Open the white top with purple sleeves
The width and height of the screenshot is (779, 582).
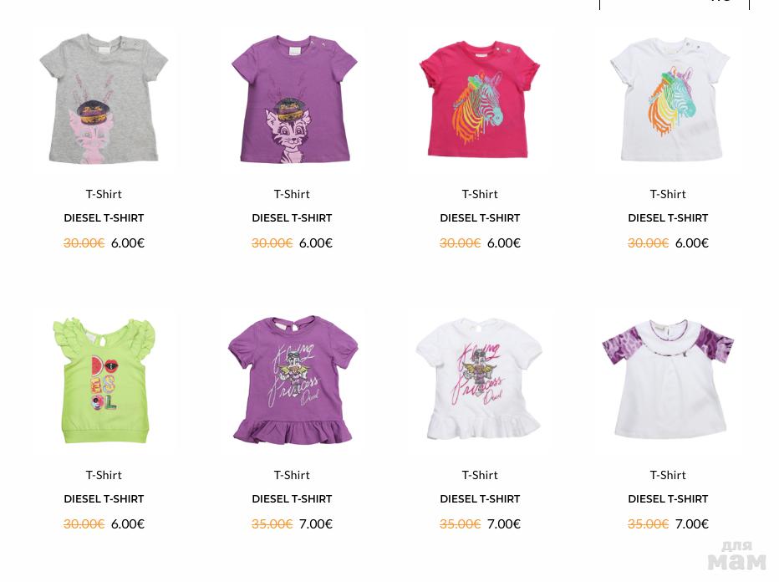[x=668, y=379]
